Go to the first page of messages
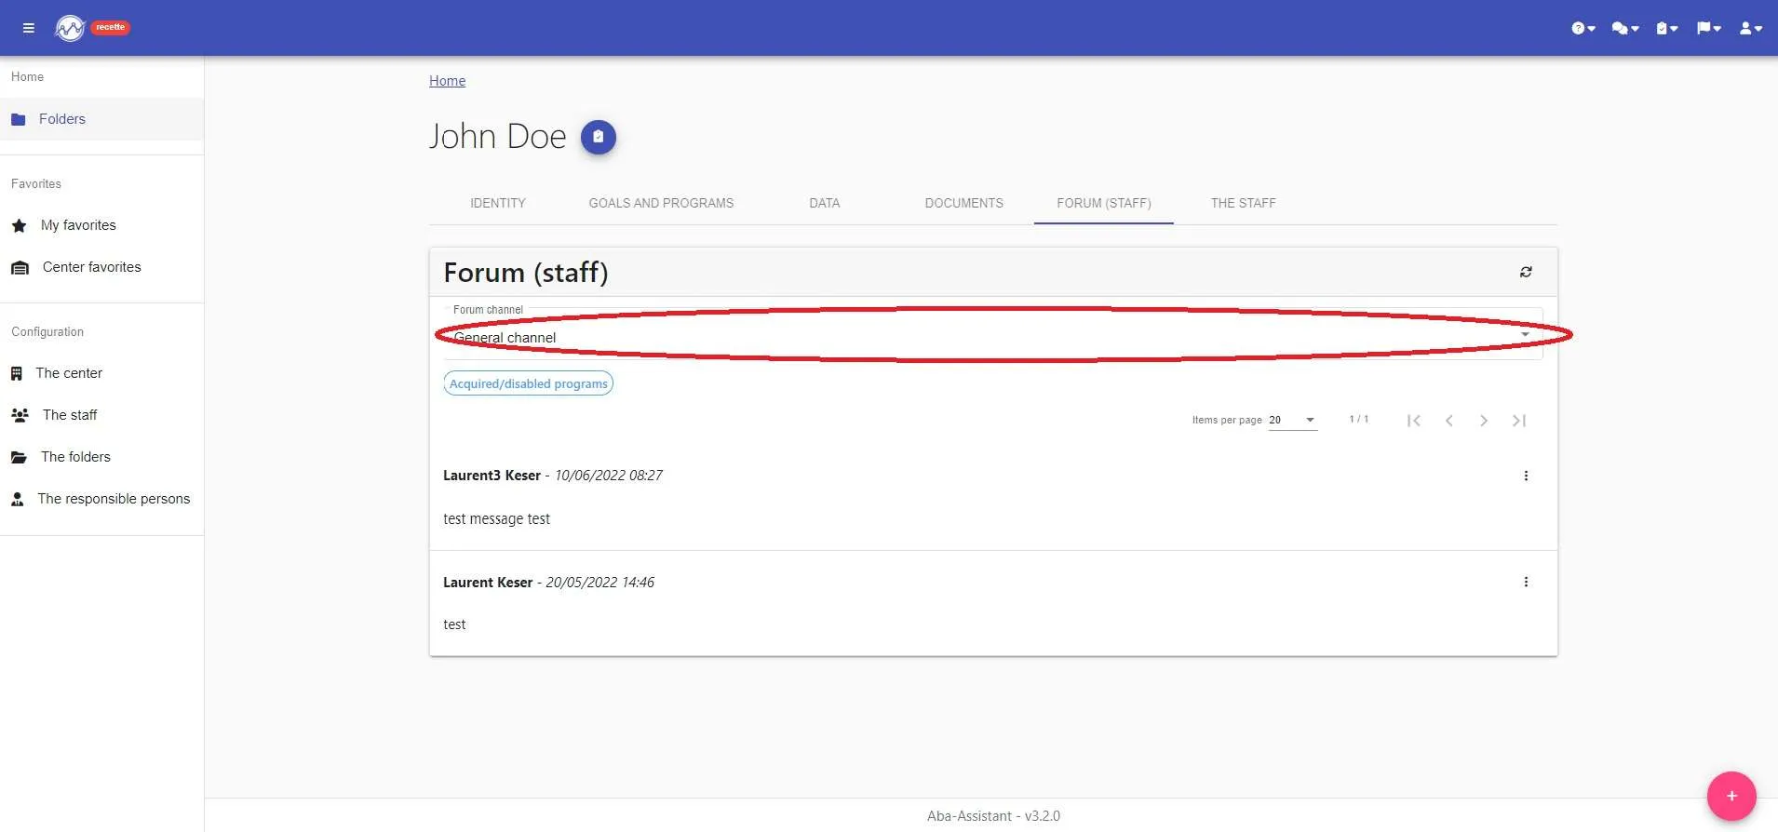Viewport: 1778px width, 832px height. click(x=1414, y=421)
